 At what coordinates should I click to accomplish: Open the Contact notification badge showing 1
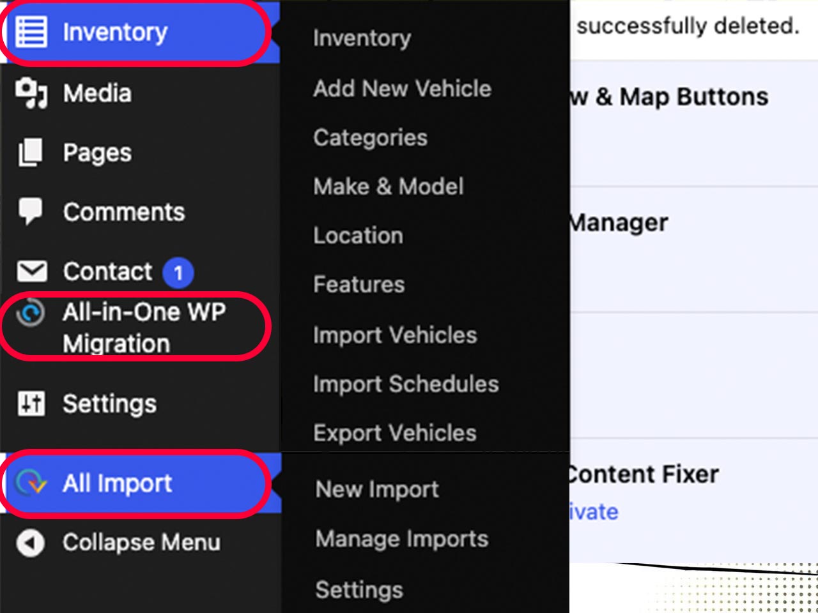point(178,273)
